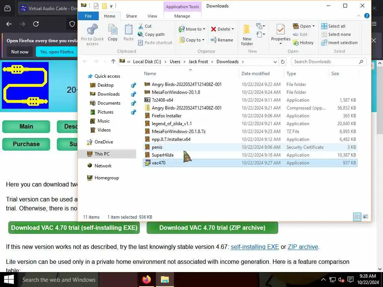Choose Copy path in the ribbon
Image resolution: width=383 pixels, height=287 pixels.
[151, 34]
